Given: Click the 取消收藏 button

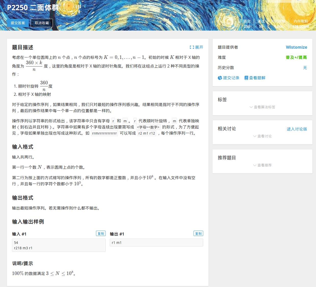Looking at the screenshot, I should (x=42, y=23).
